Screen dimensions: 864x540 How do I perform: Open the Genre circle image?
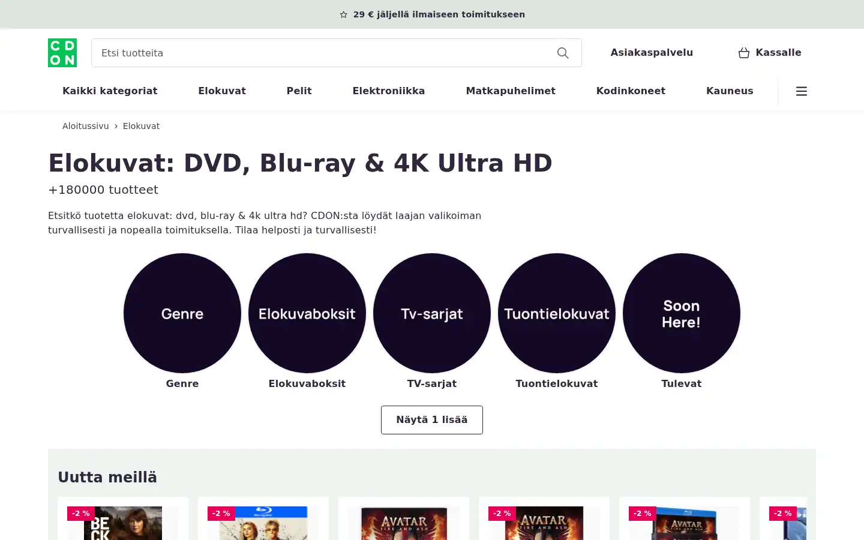[x=182, y=313]
